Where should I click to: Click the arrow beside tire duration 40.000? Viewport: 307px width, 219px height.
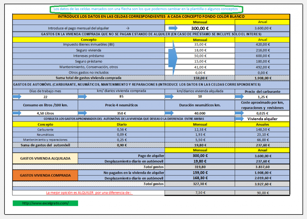(169, 113)
